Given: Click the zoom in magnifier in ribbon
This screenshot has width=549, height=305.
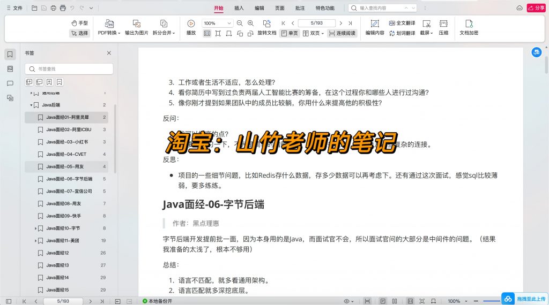Looking at the screenshot, I should point(251,23).
